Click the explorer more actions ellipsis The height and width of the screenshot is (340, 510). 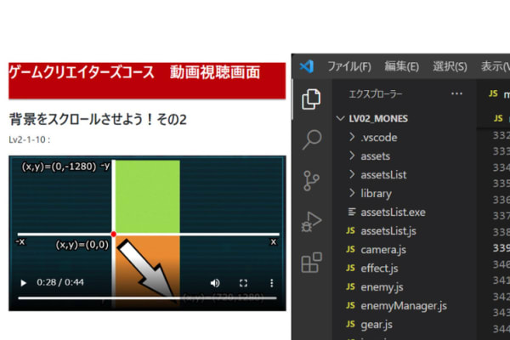pos(457,93)
